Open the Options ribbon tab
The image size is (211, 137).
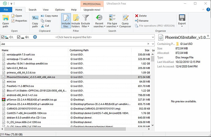pyautogui.click(x=60, y=10)
